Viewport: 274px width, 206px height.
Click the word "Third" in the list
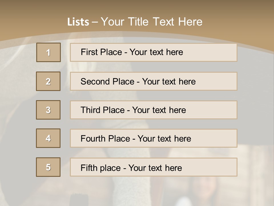(91, 110)
